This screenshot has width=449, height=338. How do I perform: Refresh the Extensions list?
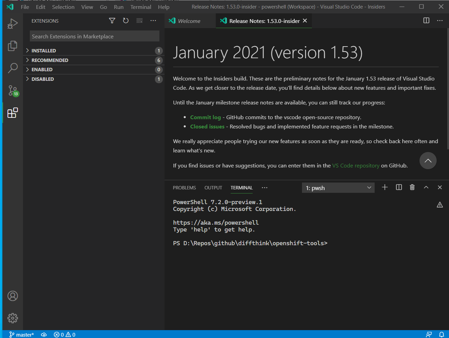click(x=125, y=21)
